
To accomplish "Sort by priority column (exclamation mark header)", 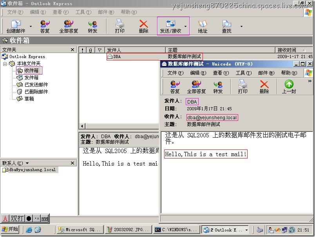I will click(82, 50).
